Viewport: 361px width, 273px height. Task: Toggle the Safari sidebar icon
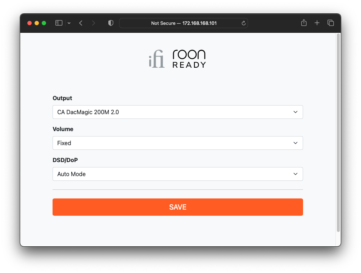(59, 23)
